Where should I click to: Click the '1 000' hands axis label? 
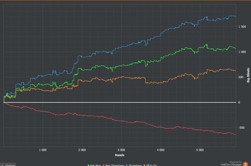tap(43, 150)
